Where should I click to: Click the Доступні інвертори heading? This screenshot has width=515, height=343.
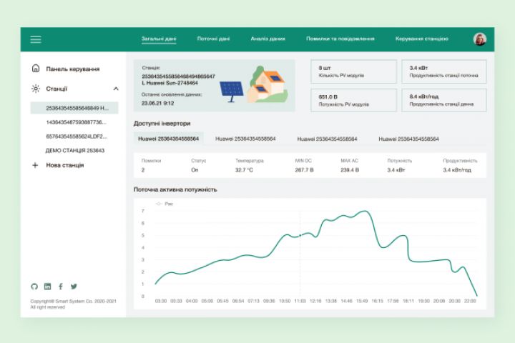[162, 124]
